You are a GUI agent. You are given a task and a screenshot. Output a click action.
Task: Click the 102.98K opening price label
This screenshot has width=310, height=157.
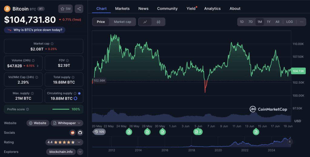[x=99, y=81]
